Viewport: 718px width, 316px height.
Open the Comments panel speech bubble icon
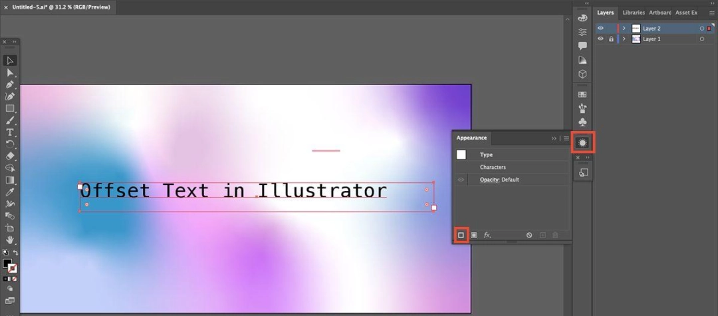pyautogui.click(x=582, y=46)
